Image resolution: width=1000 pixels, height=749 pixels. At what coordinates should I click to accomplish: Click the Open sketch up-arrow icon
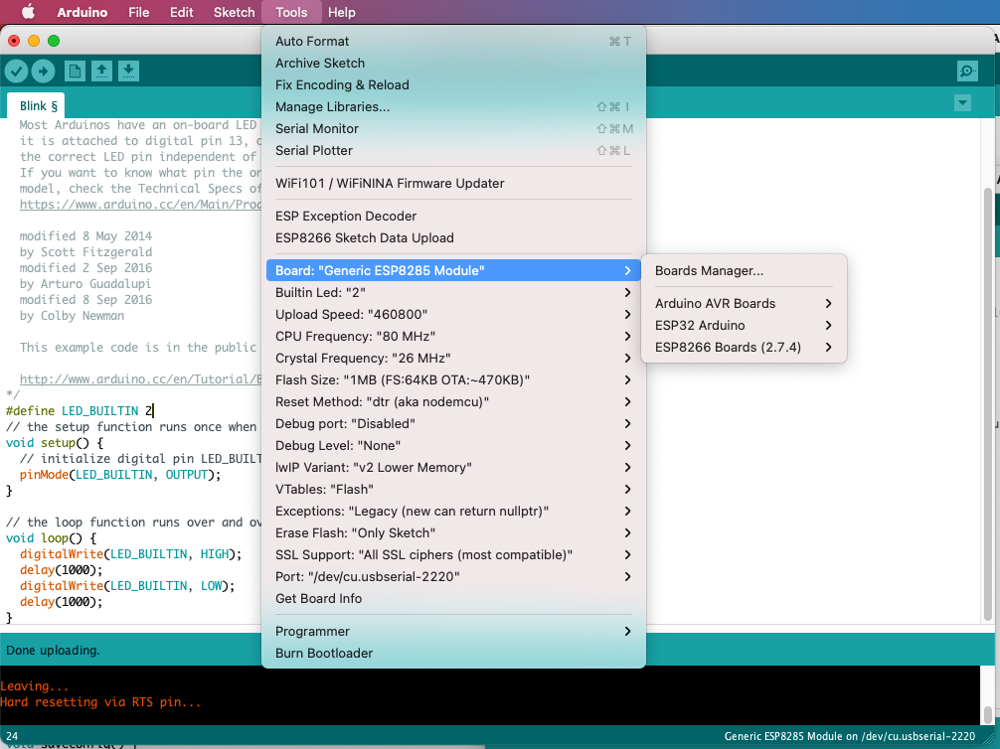point(101,72)
